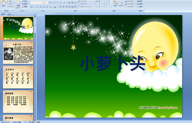
Task: Click the Numbering list icon
Action: coord(65,3)
